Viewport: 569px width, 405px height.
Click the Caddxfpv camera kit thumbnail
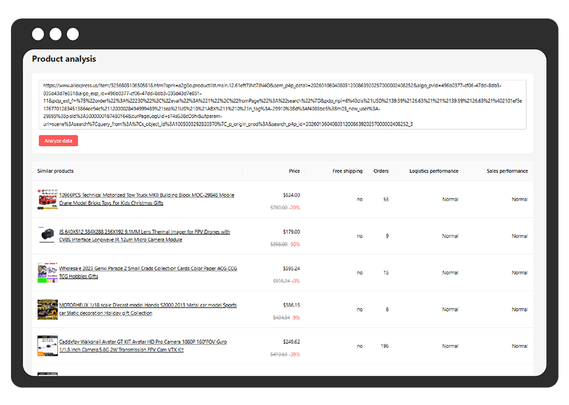pyautogui.click(x=47, y=346)
